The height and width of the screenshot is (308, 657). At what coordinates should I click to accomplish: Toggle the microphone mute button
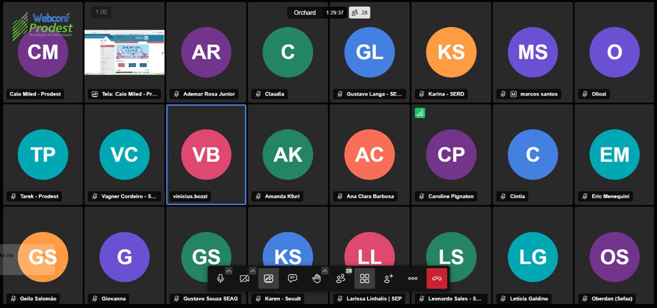(x=220, y=278)
